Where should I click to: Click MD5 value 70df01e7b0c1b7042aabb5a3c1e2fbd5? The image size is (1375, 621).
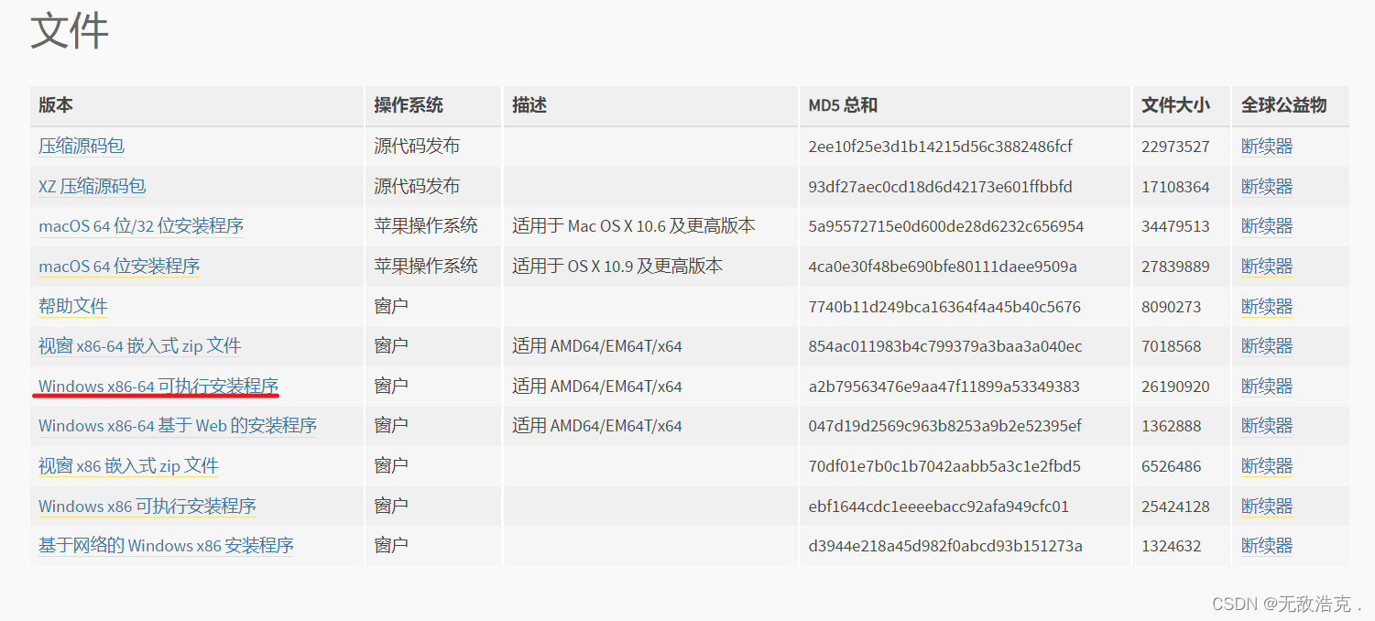click(x=944, y=466)
